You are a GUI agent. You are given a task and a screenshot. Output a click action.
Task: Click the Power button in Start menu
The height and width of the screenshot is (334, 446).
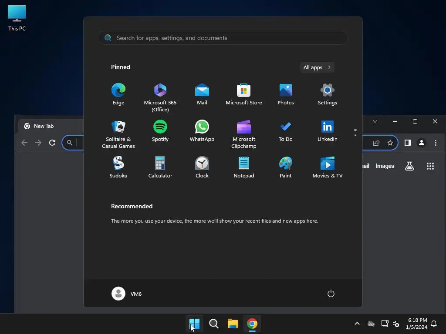tap(331, 294)
